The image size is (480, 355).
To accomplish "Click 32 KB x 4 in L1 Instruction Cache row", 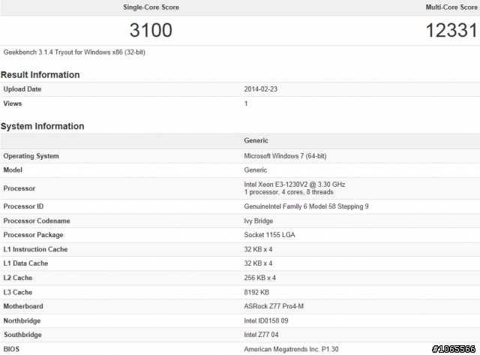I will tap(258, 249).
